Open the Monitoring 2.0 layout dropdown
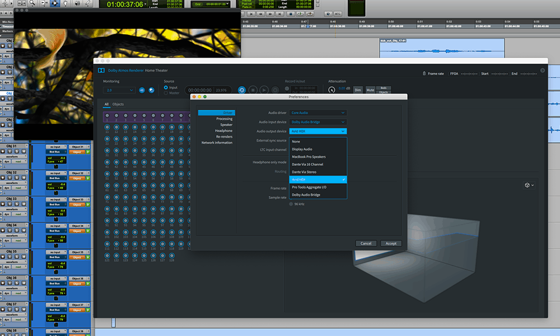This screenshot has height=336, width=560. [x=119, y=90]
